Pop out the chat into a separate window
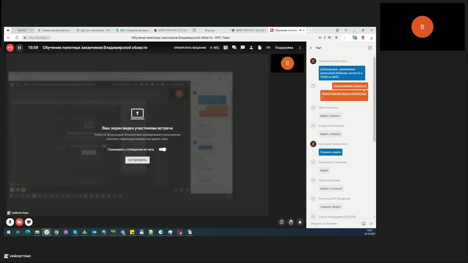 370,48
